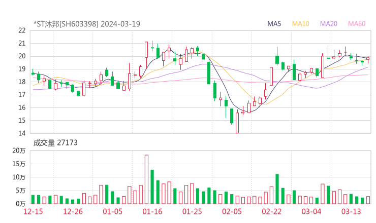Click the chart title *ST沐邦[SH603398] 2024-03-19
This screenshot has height=223, width=376.
(x=87, y=24)
